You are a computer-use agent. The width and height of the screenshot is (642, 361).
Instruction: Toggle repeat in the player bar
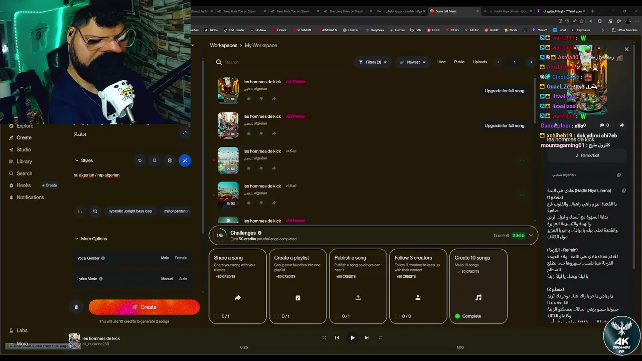coord(381,338)
